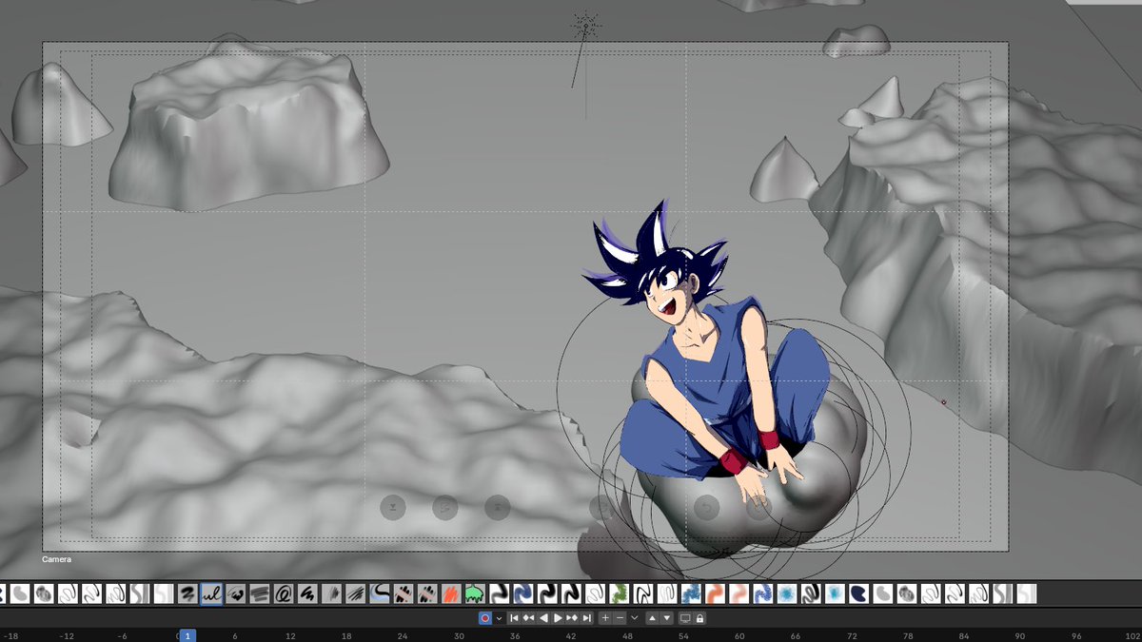
Task: Click the down arrow timeline button
Action: point(667,618)
